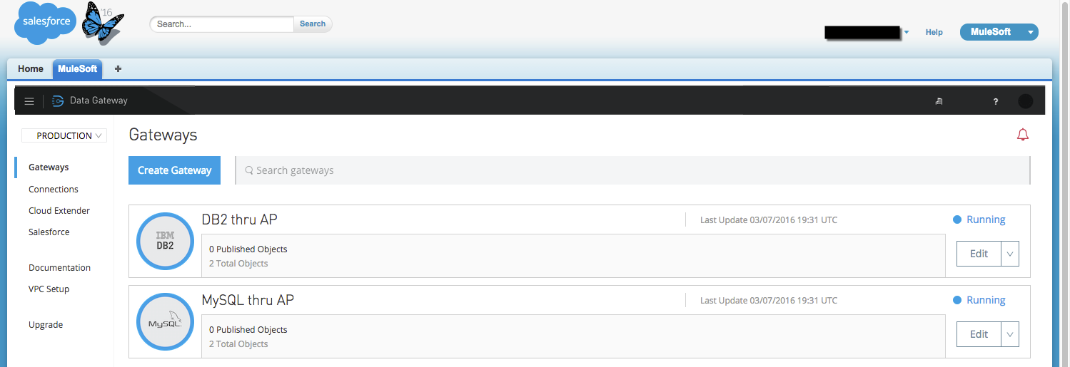Focus the Salesforce Search input field
The width and height of the screenshot is (1070, 367).
pyautogui.click(x=223, y=24)
